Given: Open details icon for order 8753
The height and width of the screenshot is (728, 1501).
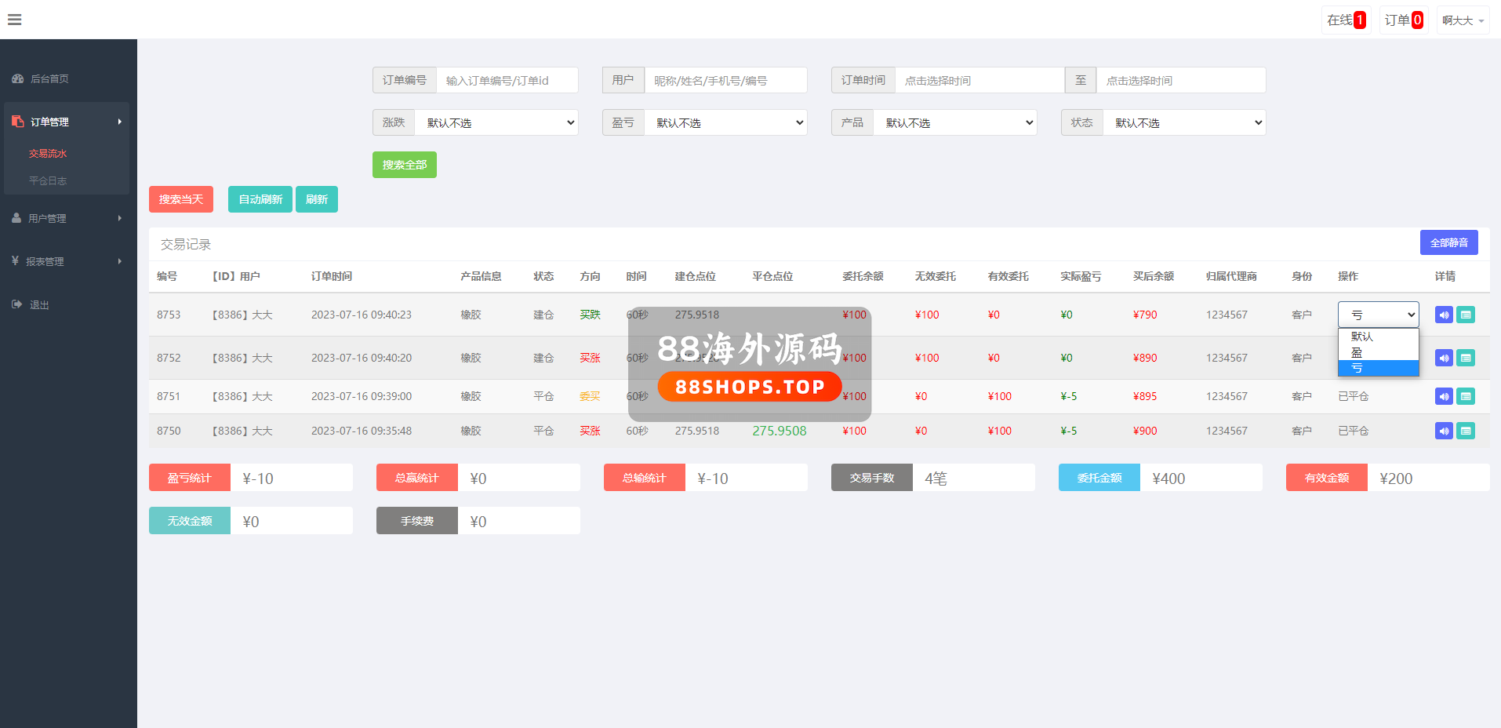Looking at the screenshot, I should [1466, 315].
